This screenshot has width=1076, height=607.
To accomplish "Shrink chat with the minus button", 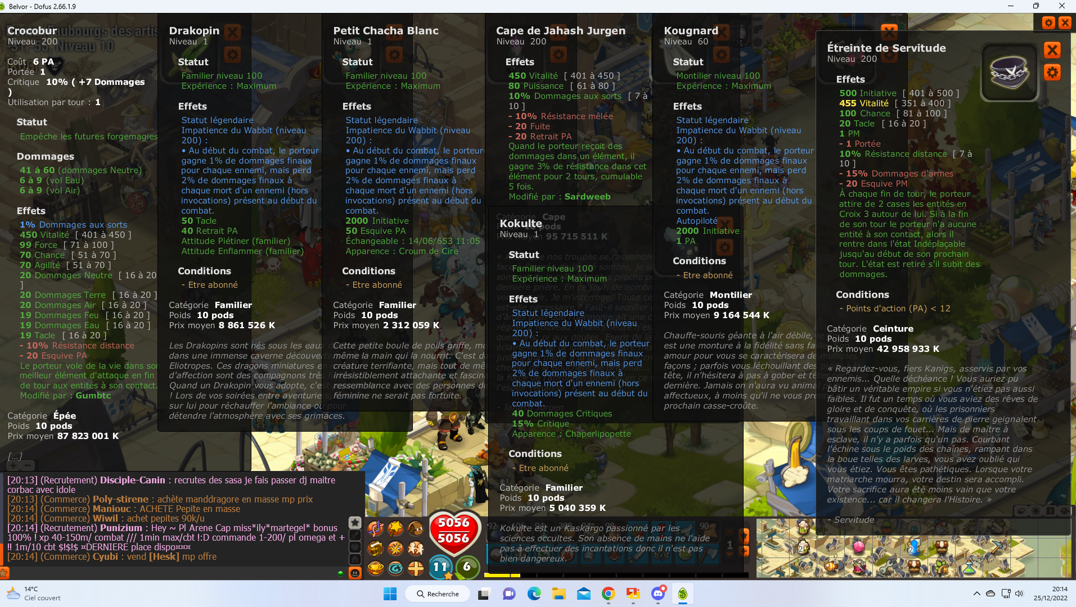I will coord(28,465).
